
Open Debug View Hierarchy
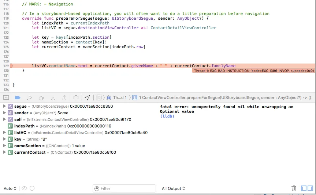tap(76, 98)
